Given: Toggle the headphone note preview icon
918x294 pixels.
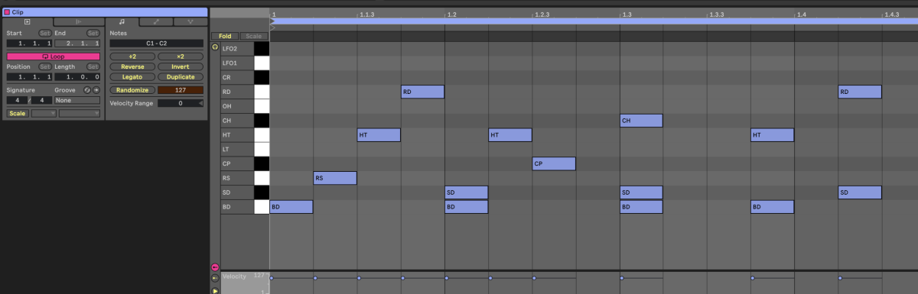Looking at the screenshot, I should 215,47.
